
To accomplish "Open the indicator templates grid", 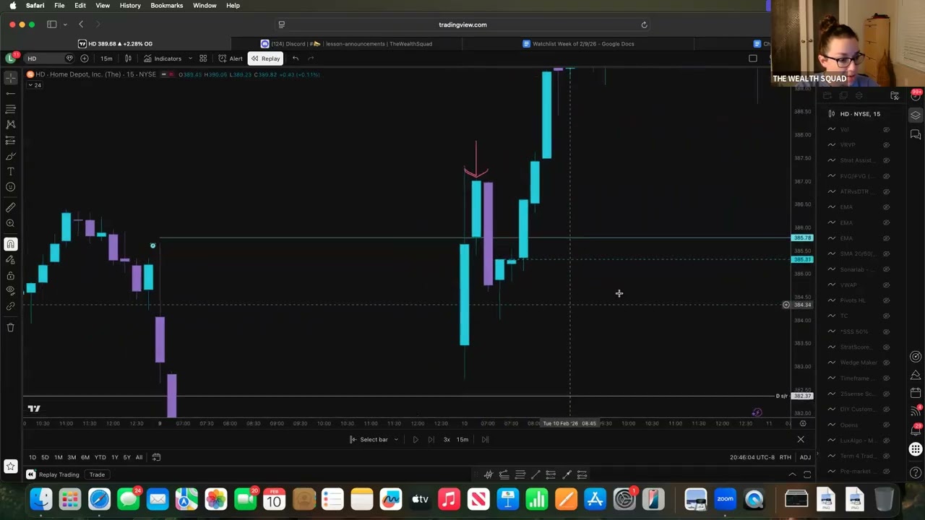I will (x=203, y=58).
